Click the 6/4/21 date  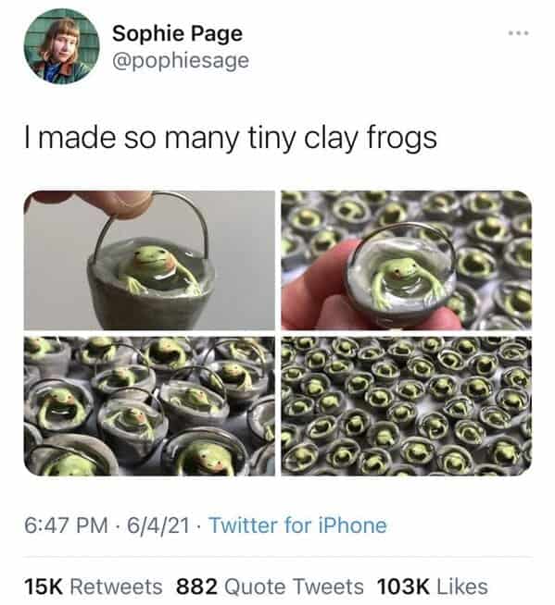point(158,525)
